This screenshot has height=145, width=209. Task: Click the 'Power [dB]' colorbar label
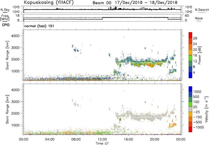coord(199,55)
